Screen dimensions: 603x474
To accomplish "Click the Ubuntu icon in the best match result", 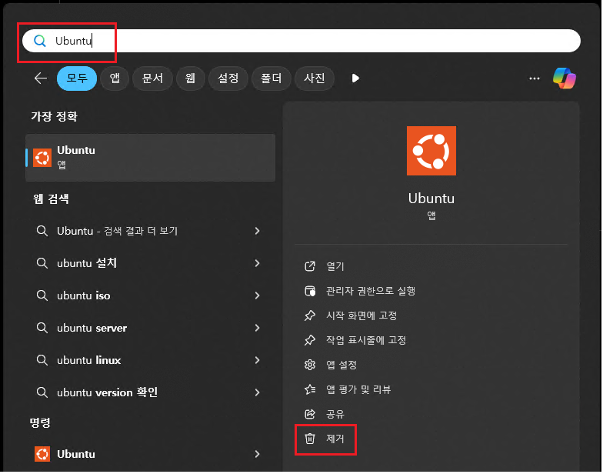I will (42, 158).
